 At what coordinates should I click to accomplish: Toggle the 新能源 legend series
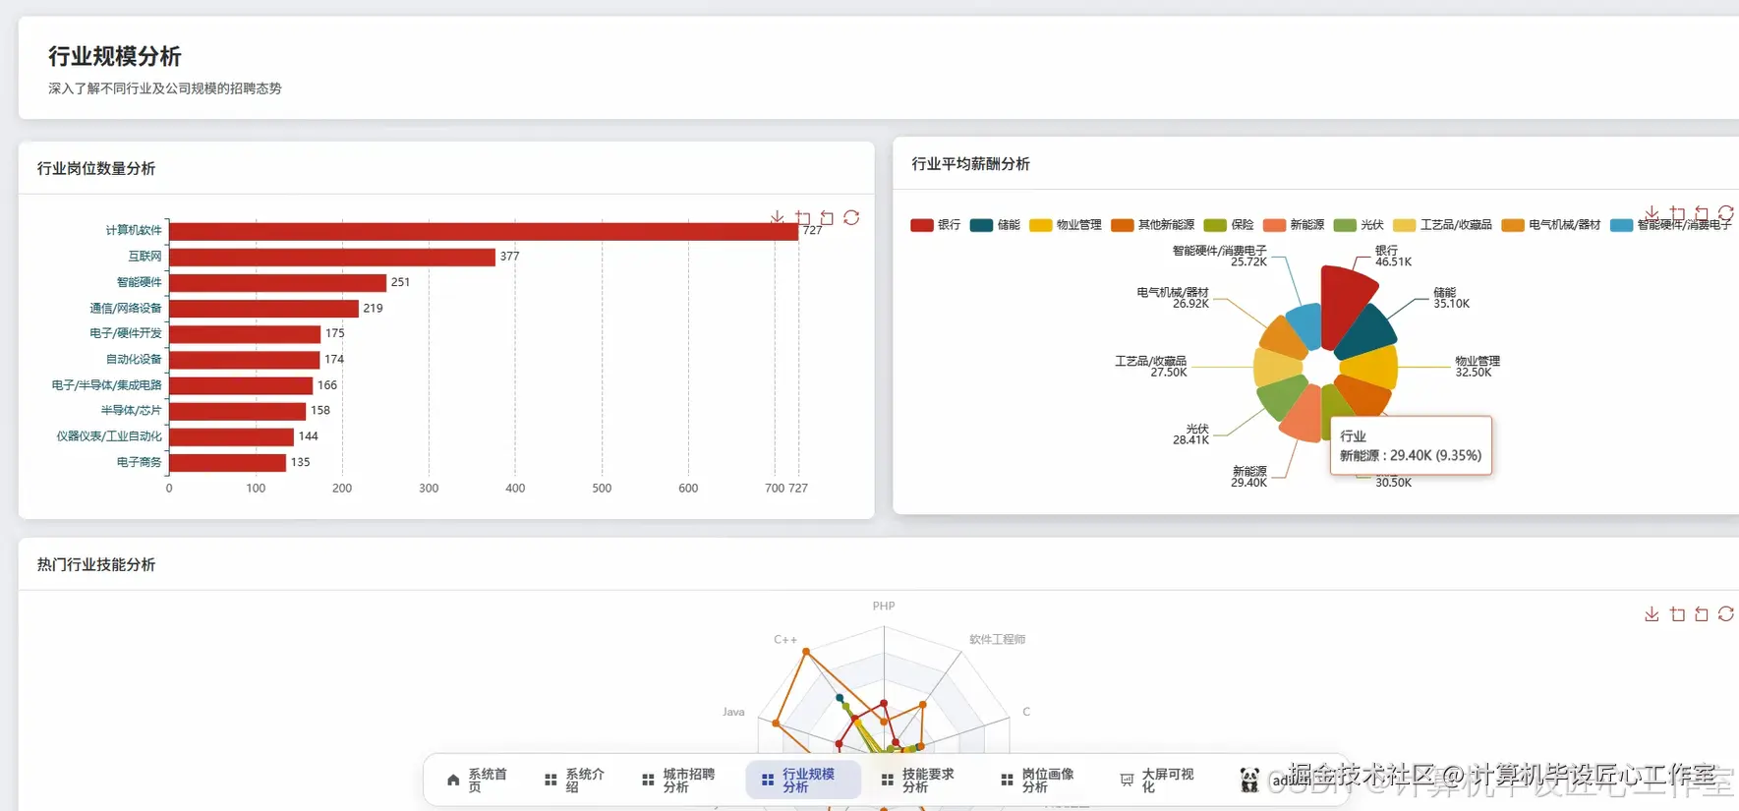tap(1293, 225)
